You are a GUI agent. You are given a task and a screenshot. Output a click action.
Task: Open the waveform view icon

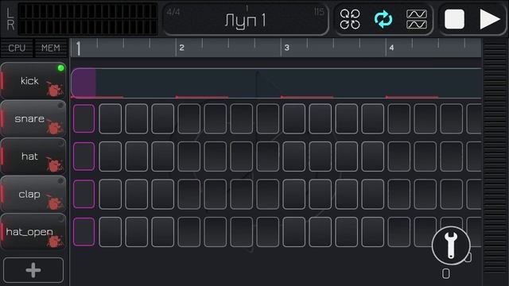coord(417,19)
